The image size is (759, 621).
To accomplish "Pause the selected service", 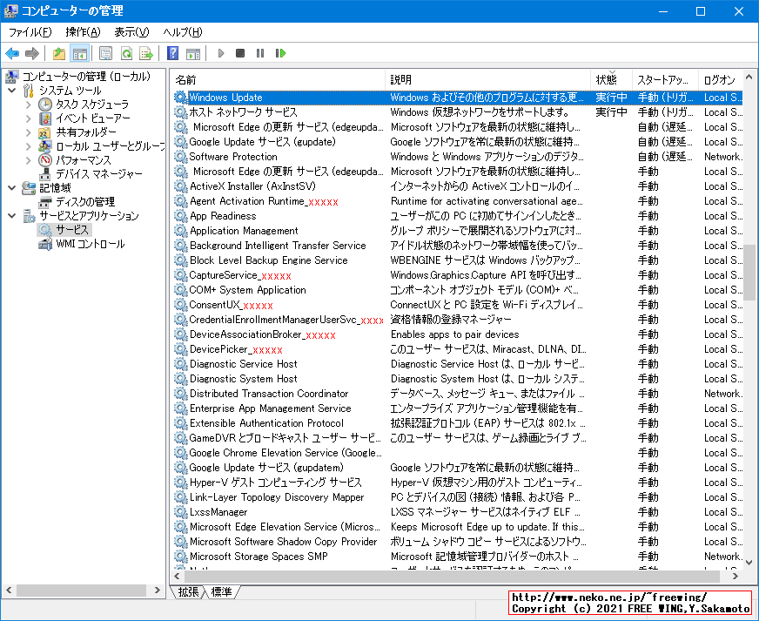I will pyautogui.click(x=259, y=53).
